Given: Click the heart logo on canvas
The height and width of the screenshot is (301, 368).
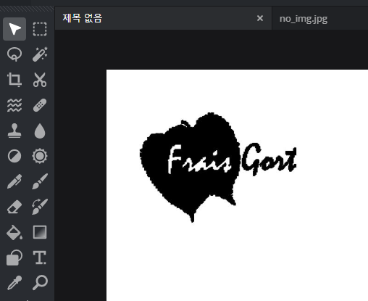Looking at the screenshot, I should [190, 168].
